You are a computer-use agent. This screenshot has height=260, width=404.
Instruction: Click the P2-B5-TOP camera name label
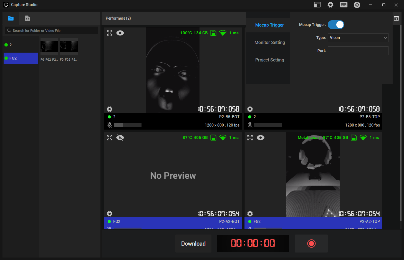(x=370, y=117)
